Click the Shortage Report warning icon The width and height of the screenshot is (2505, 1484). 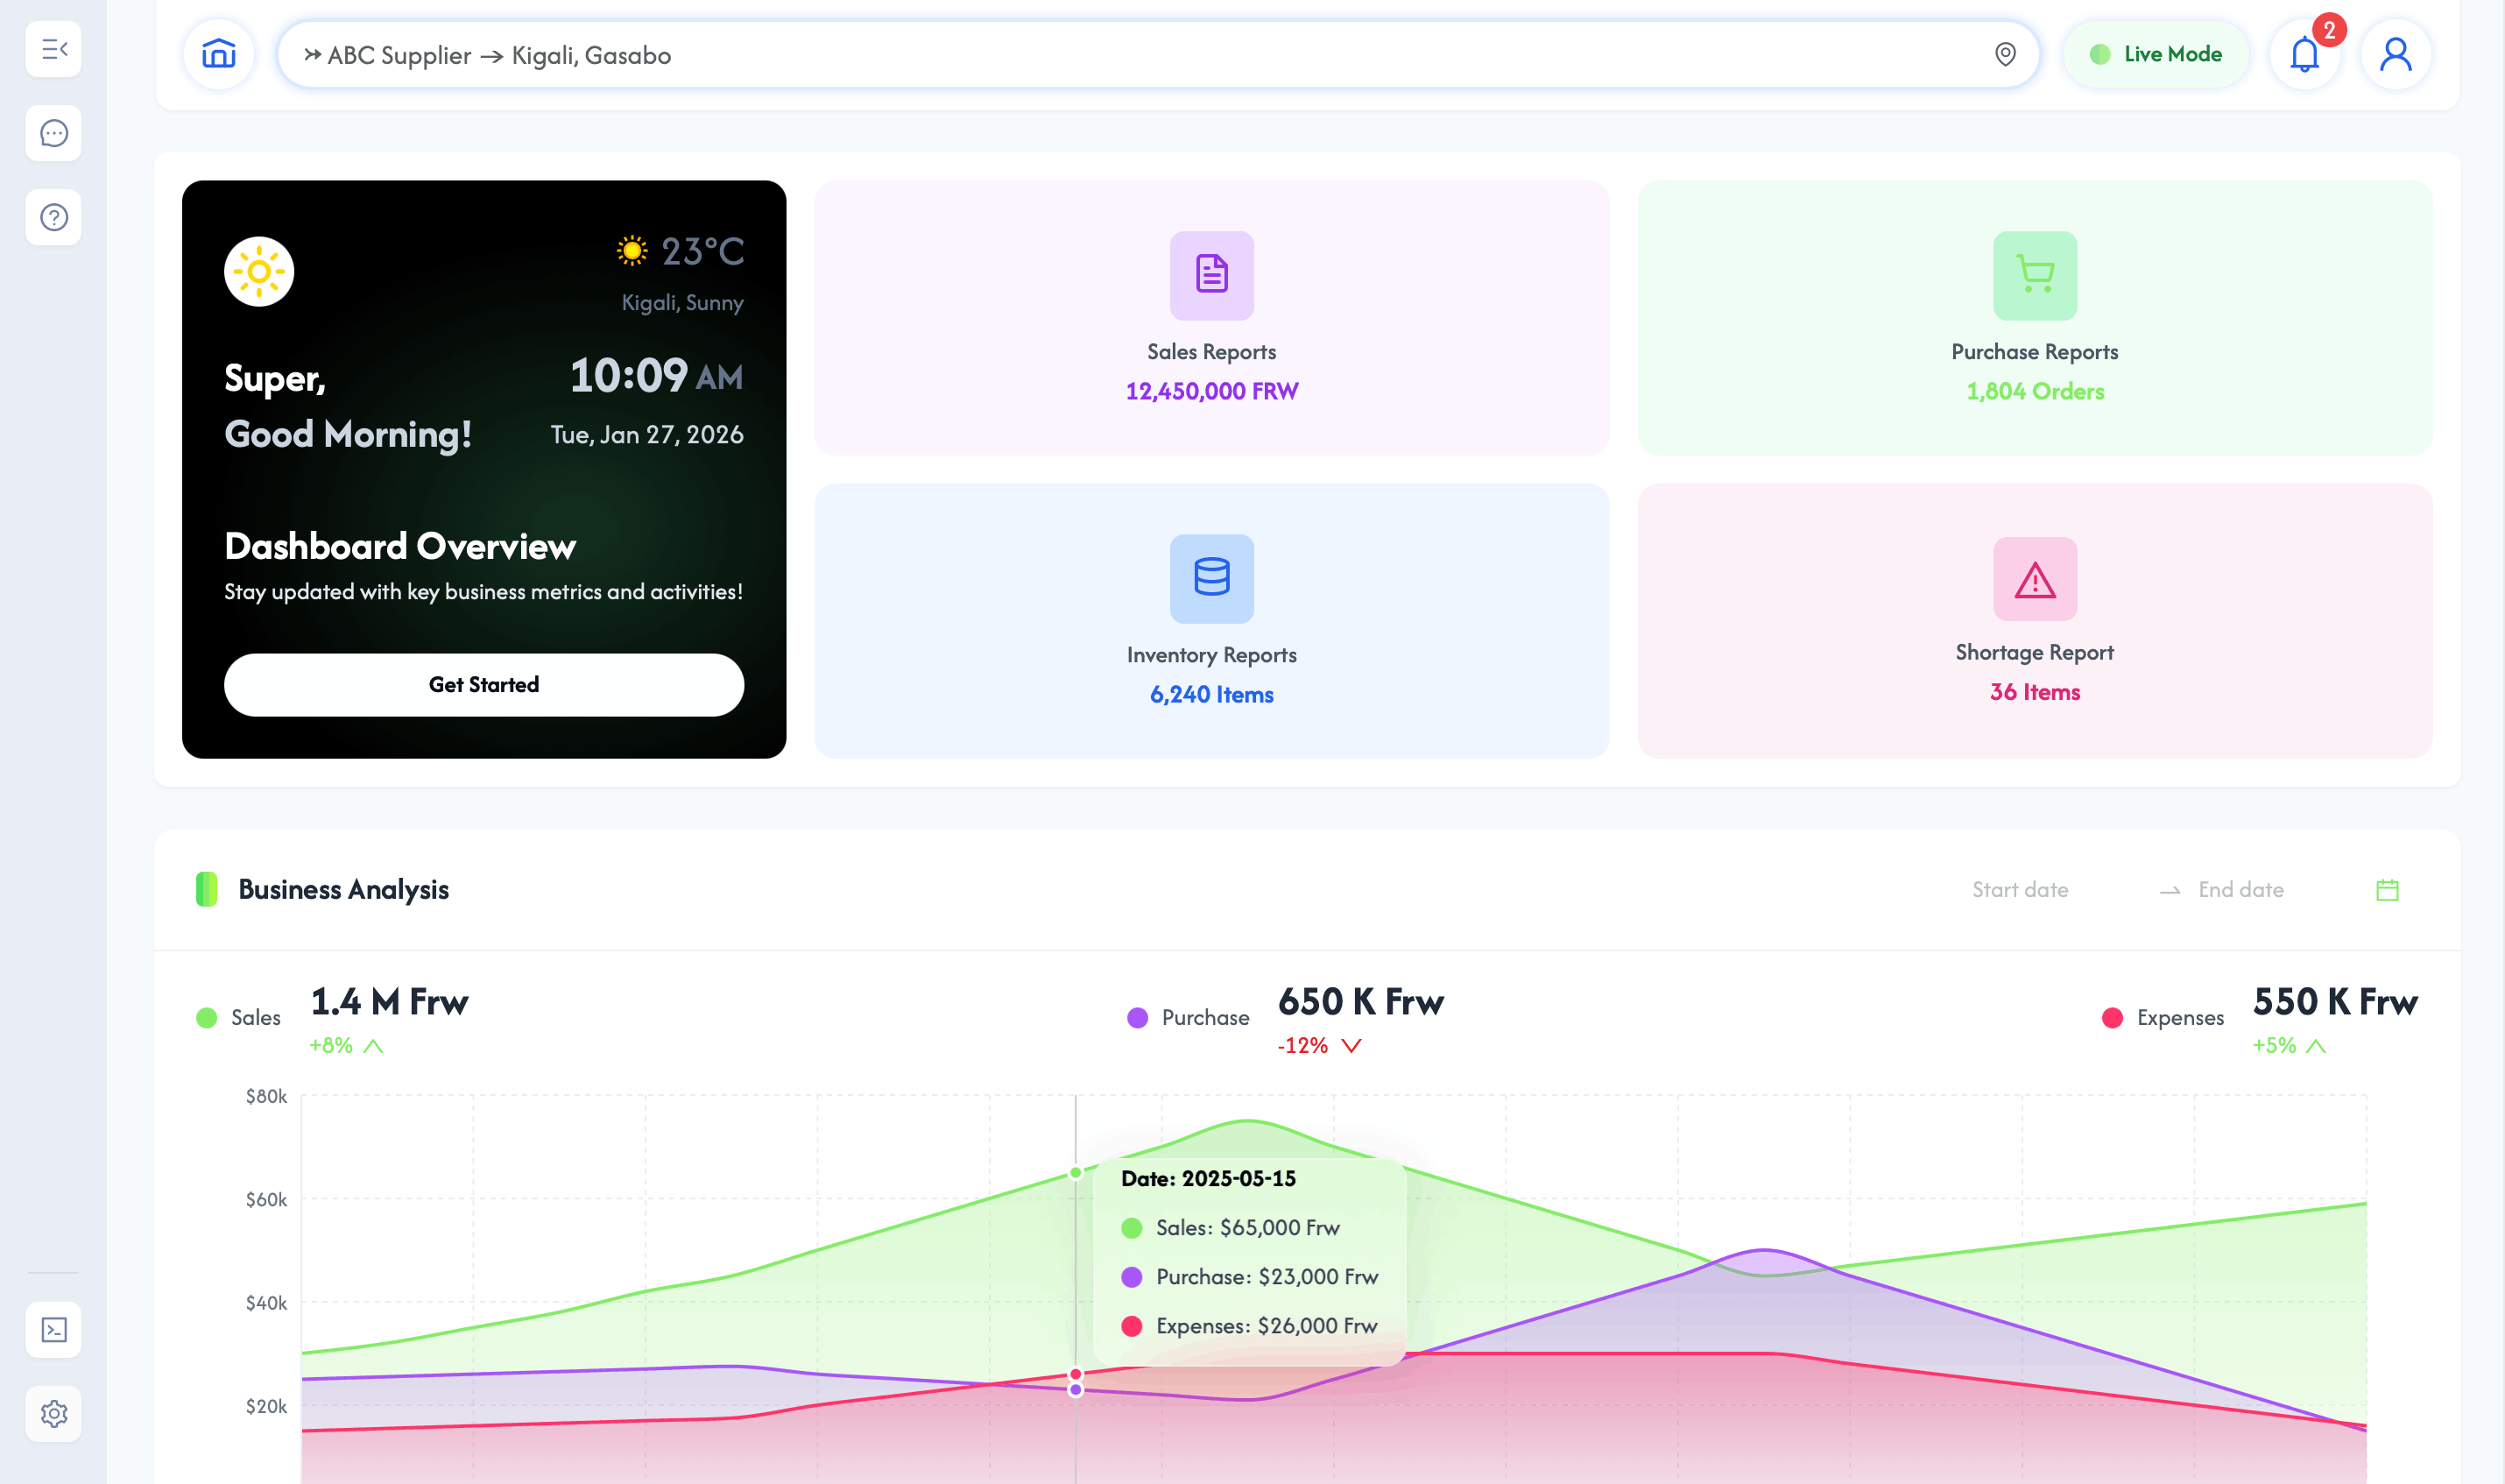tap(2034, 579)
